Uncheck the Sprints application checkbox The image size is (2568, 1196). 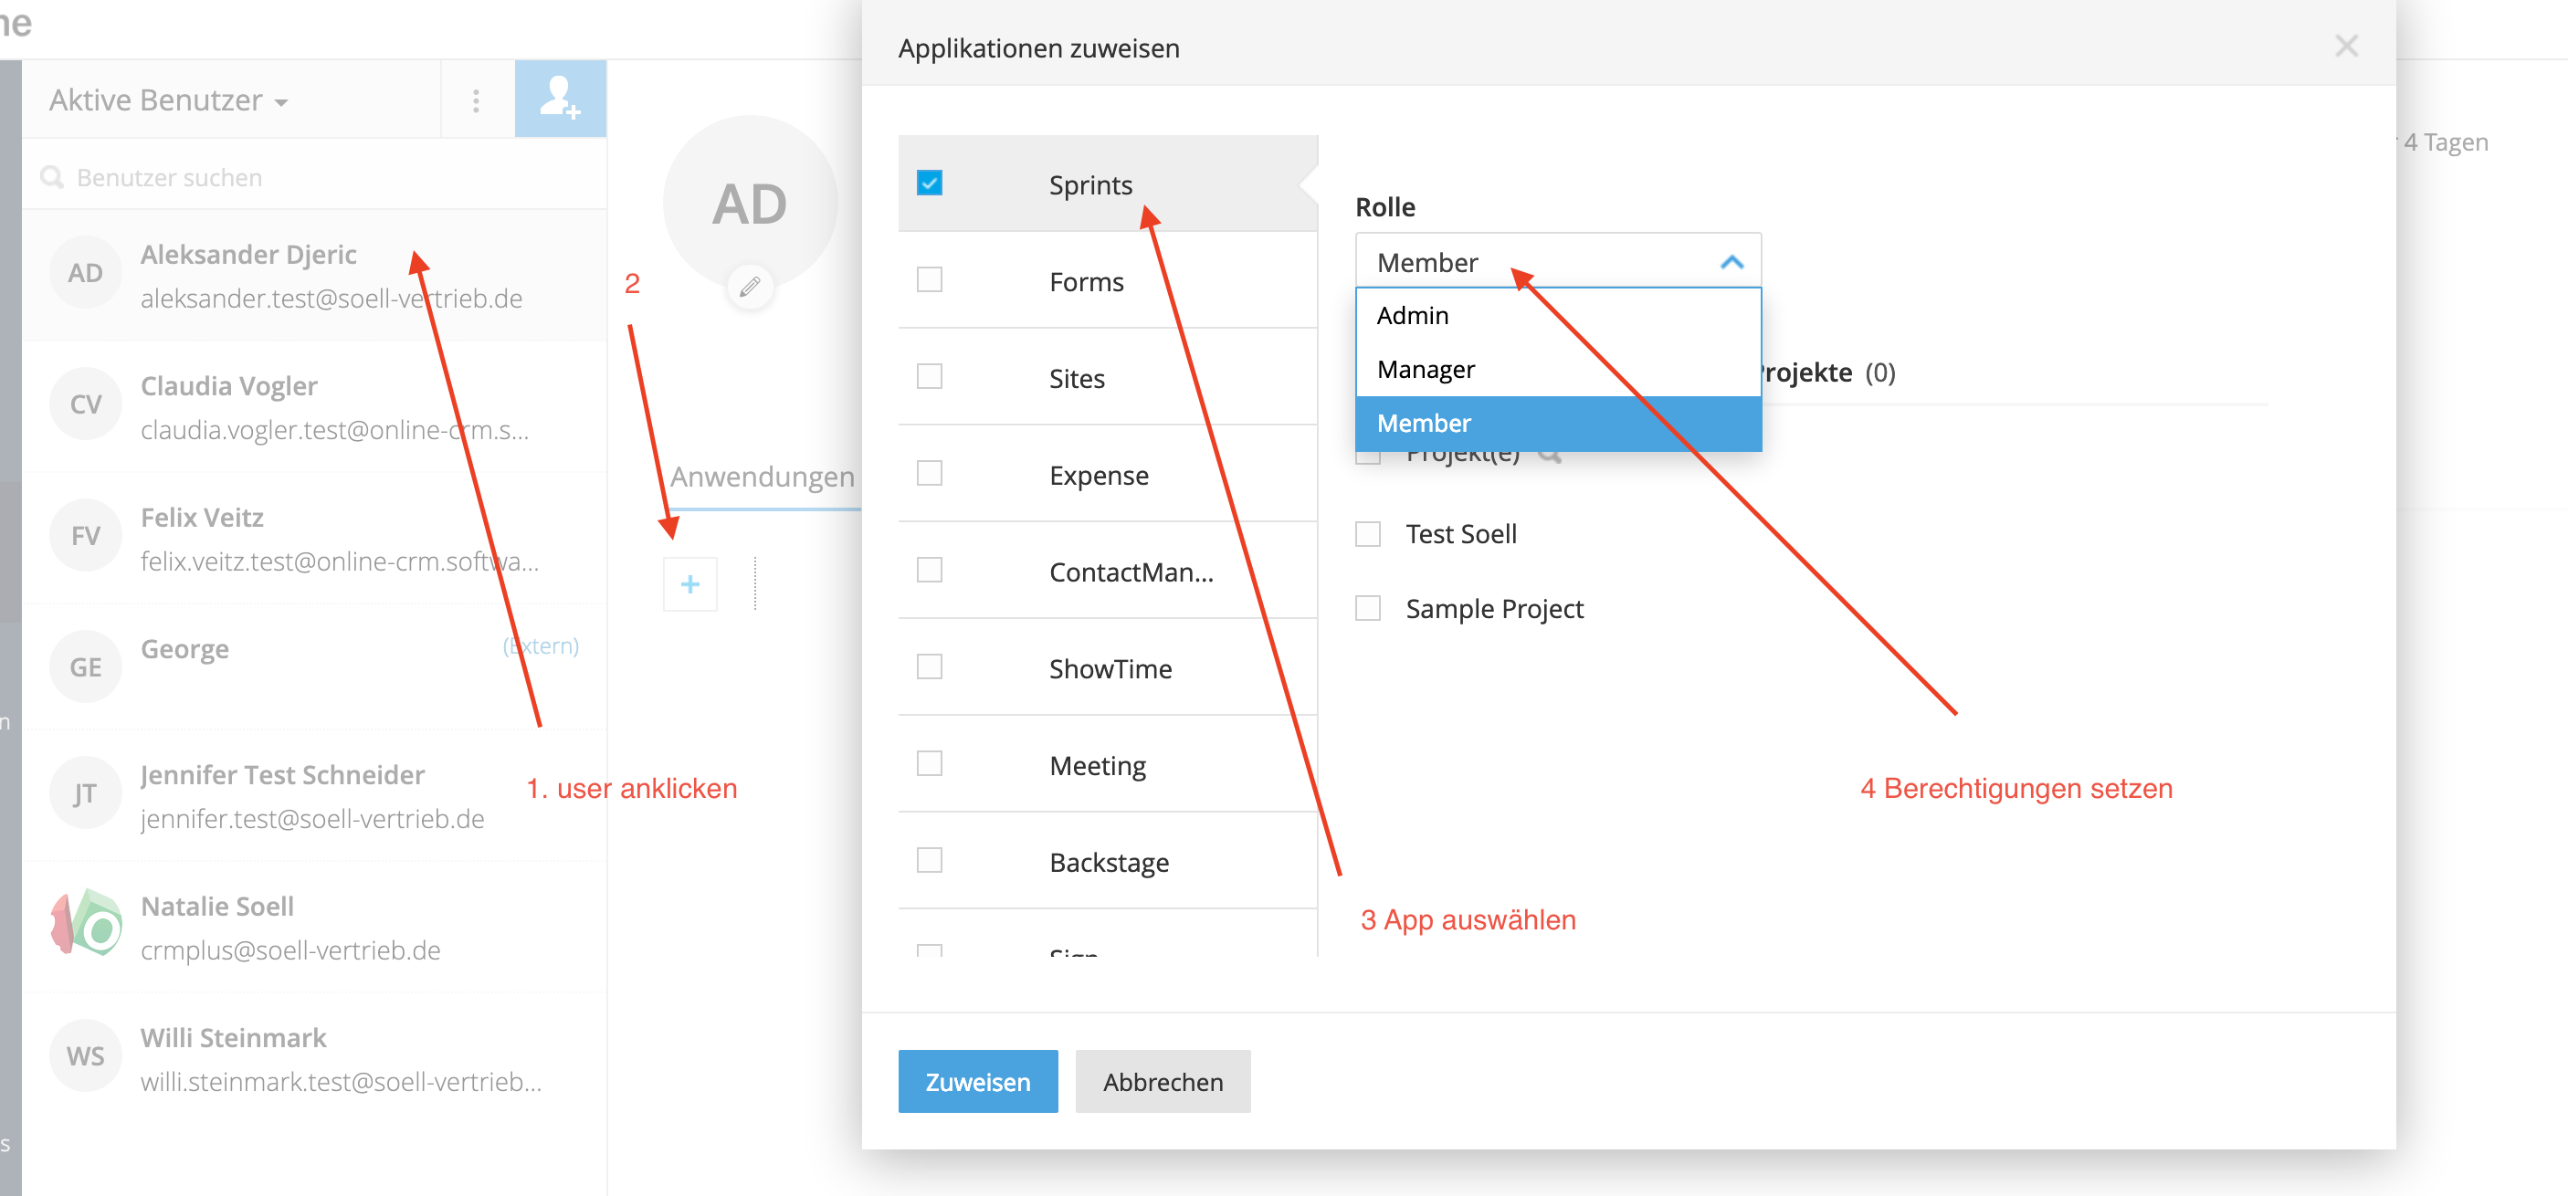pos(929,184)
